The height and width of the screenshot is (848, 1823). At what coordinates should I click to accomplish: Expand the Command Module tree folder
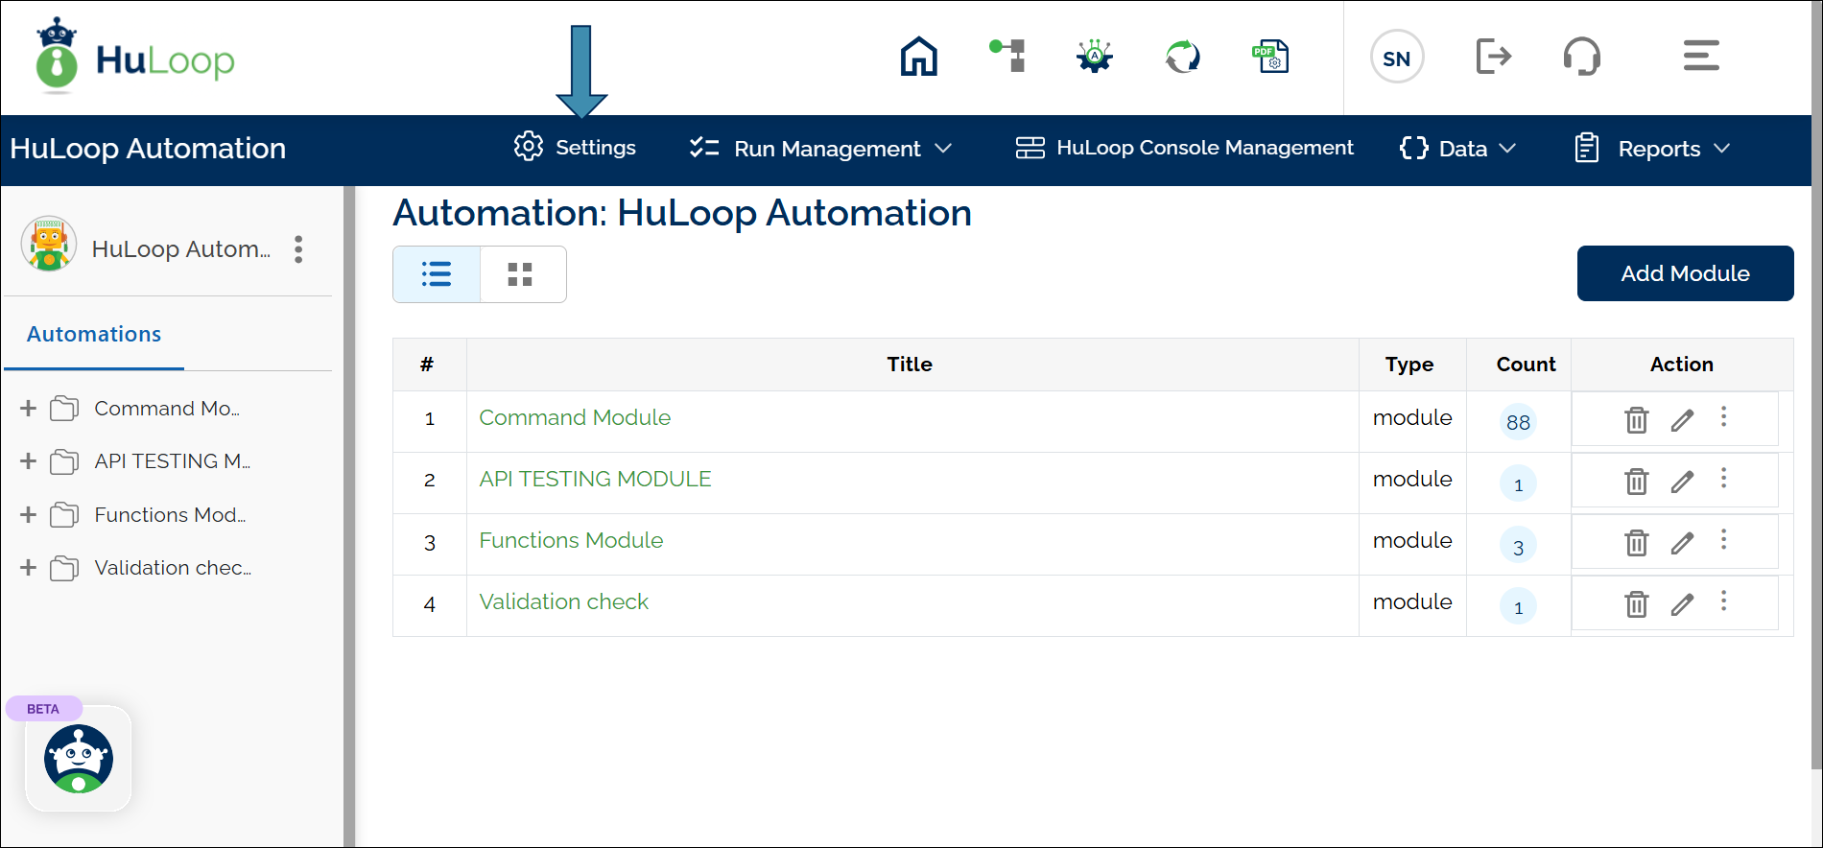pyautogui.click(x=28, y=409)
